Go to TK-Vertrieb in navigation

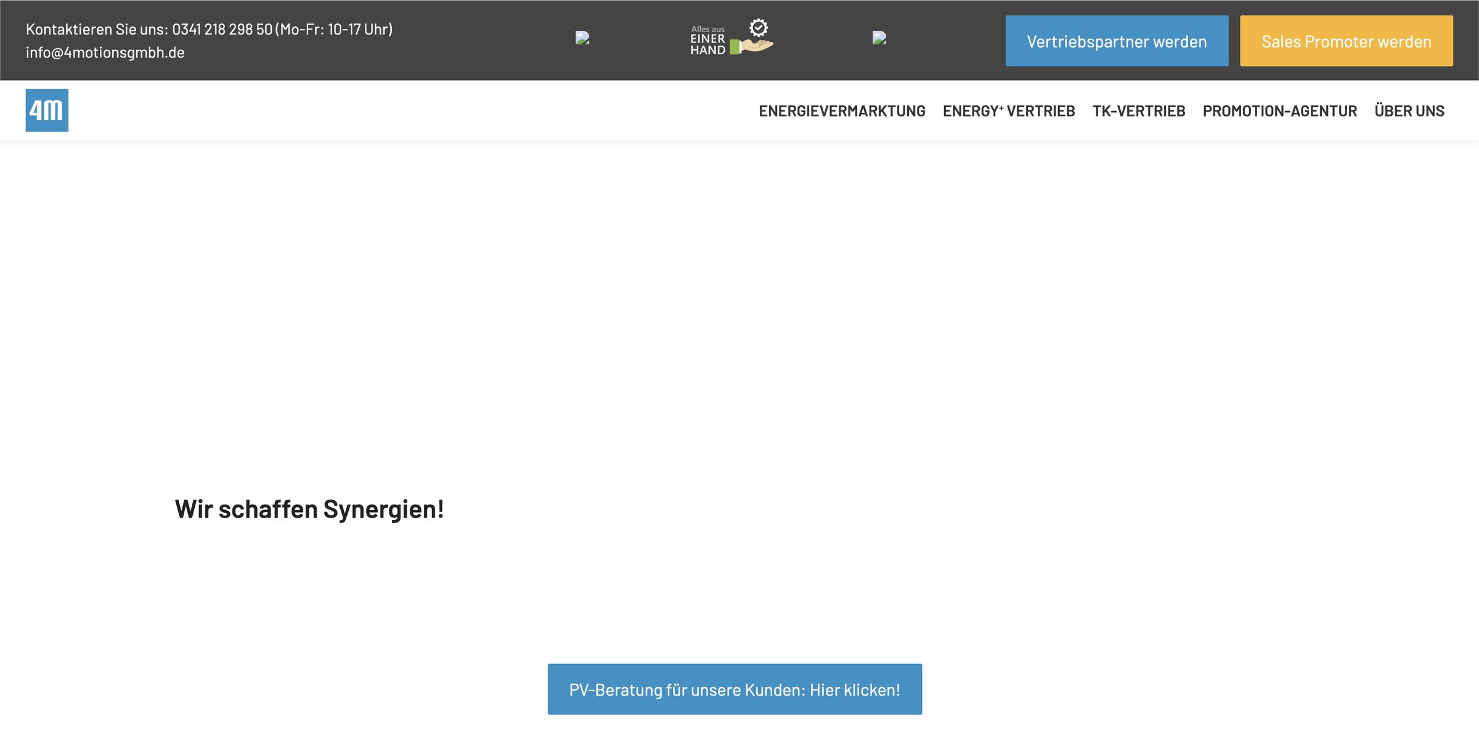click(1139, 111)
